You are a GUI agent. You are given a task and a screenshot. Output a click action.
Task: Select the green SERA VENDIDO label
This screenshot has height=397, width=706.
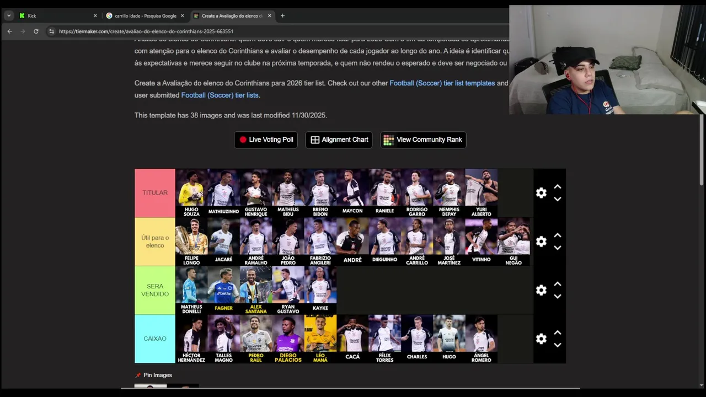click(155, 290)
